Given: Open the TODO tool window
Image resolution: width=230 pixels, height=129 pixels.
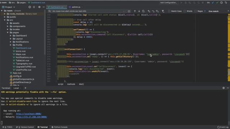Looking at the screenshot, I should point(7,127).
